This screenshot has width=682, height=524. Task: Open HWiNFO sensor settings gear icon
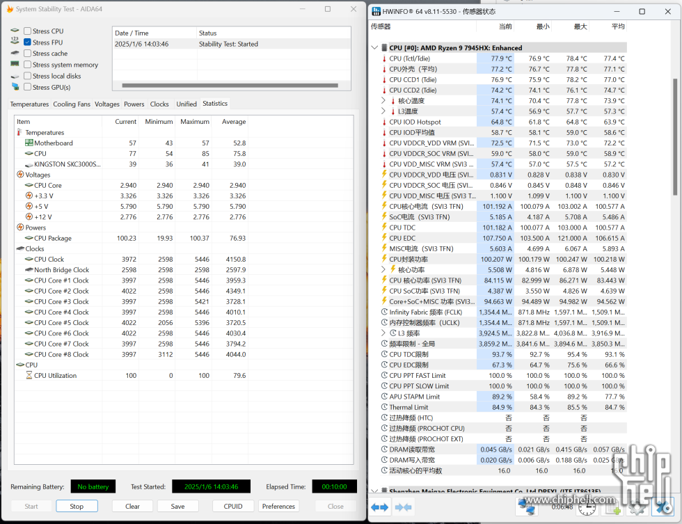(x=637, y=507)
